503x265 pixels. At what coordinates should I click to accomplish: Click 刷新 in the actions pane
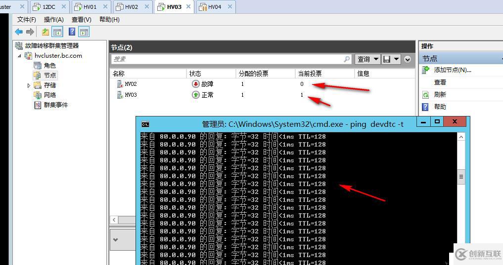[440, 94]
